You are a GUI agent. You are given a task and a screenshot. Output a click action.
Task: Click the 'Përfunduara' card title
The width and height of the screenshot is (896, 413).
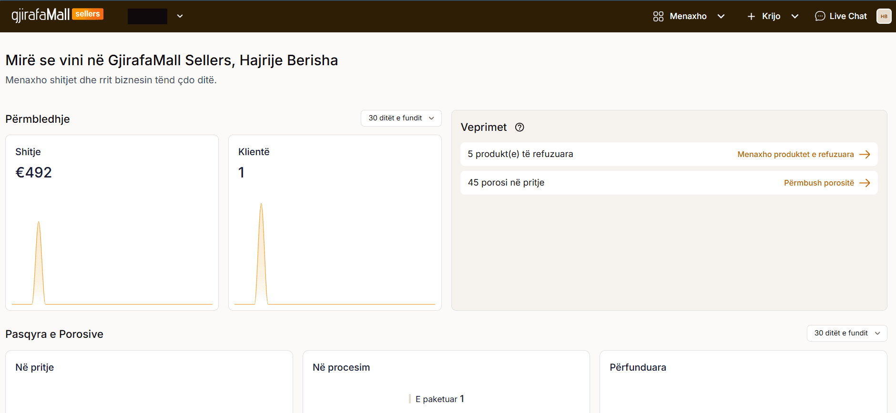pos(638,367)
